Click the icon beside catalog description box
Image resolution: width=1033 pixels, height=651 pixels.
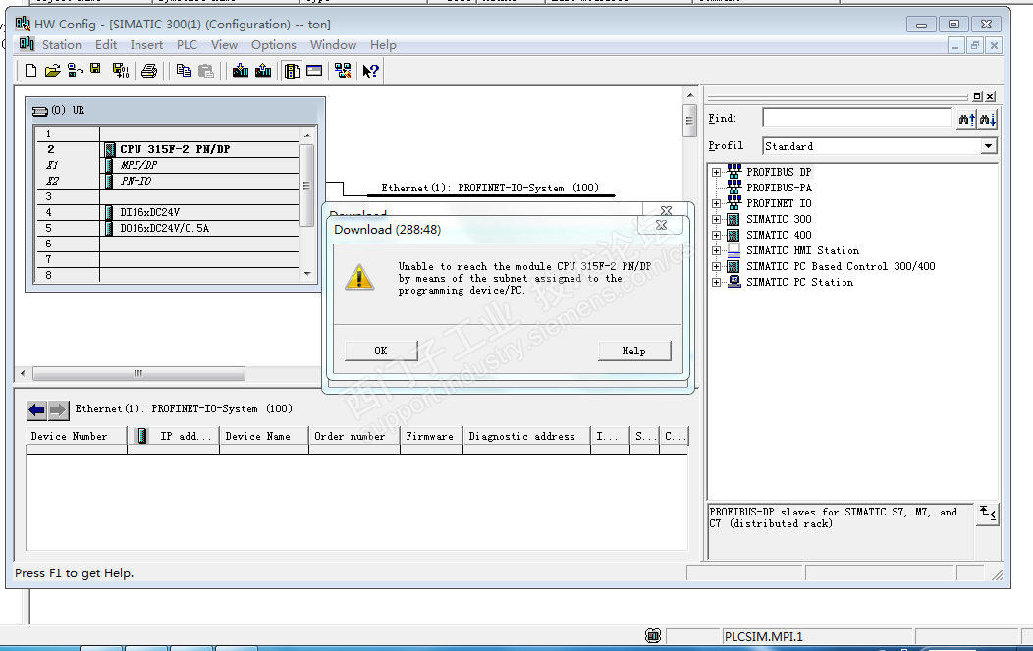[x=988, y=514]
